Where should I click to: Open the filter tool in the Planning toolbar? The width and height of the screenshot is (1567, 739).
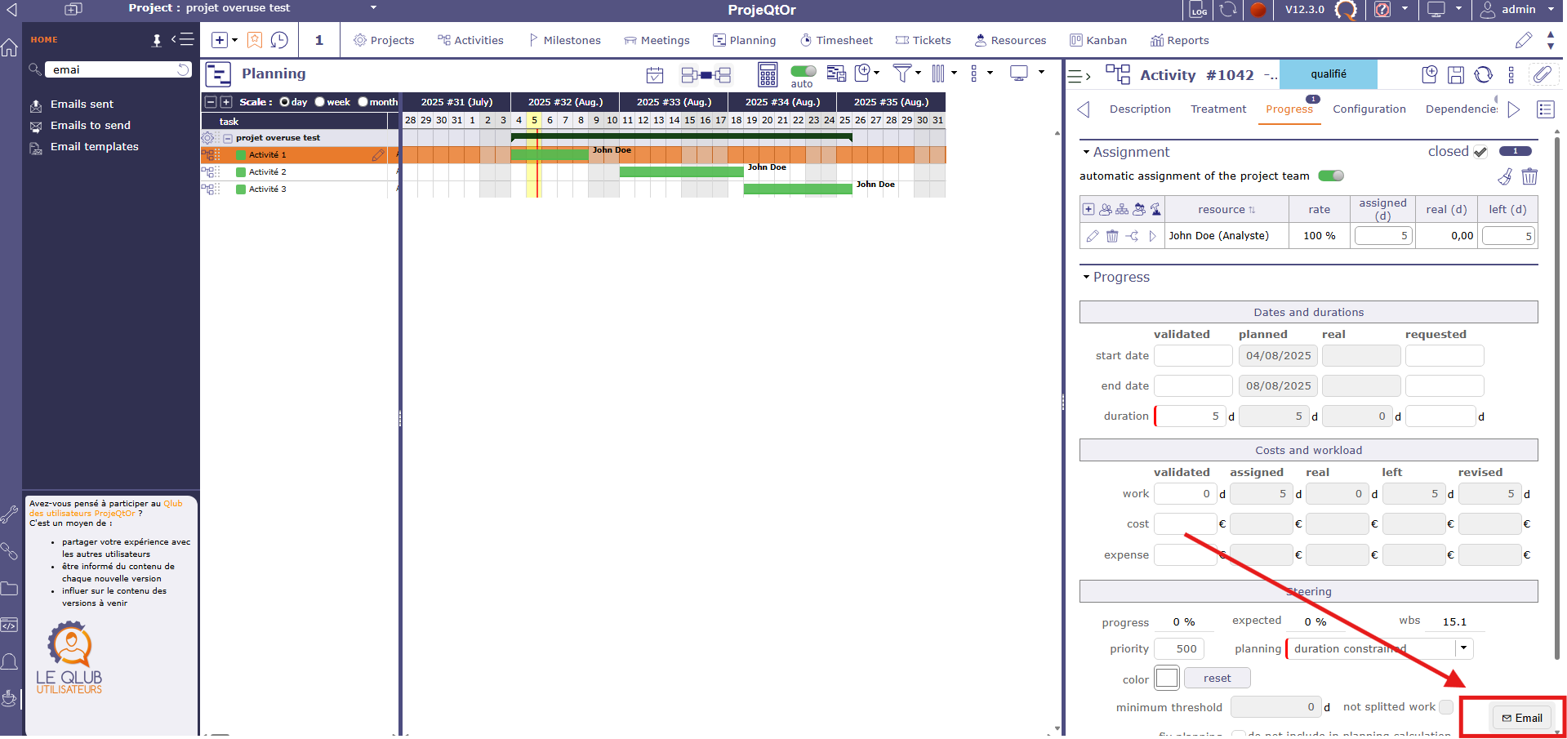(901, 74)
